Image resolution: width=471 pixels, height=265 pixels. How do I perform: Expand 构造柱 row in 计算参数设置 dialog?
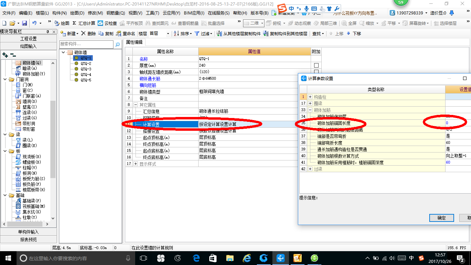tap(310, 97)
